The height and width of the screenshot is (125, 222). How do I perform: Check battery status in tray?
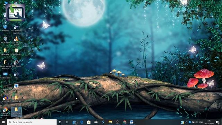(x=193, y=122)
